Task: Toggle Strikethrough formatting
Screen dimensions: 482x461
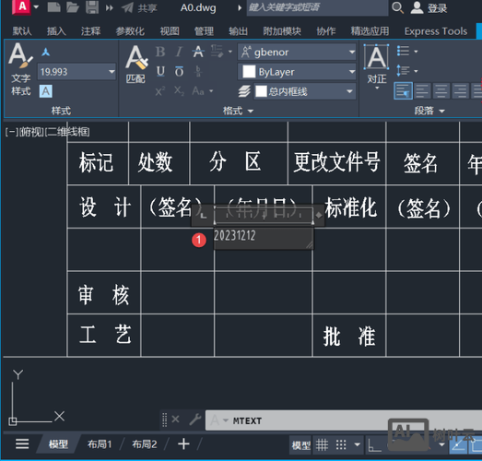Action: click(198, 52)
